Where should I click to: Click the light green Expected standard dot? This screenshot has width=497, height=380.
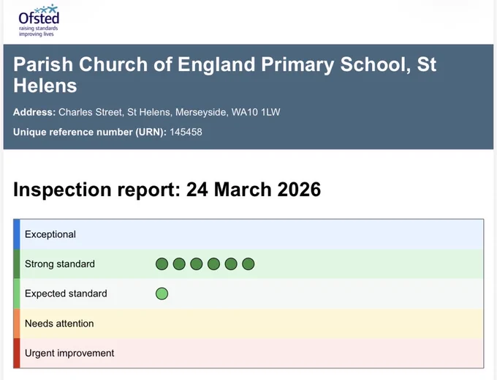point(162,294)
